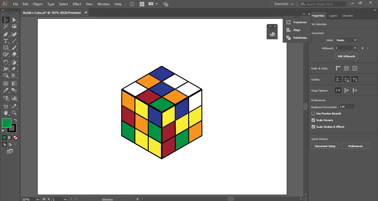Click the Edit Artboards button
Viewport: 378px width, 201px height.
(x=346, y=56)
